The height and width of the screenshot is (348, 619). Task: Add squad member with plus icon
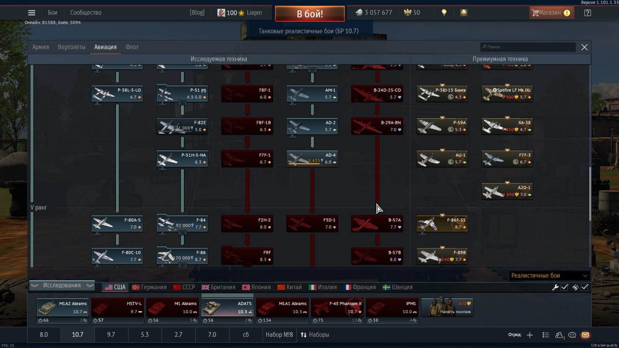tap(530, 335)
